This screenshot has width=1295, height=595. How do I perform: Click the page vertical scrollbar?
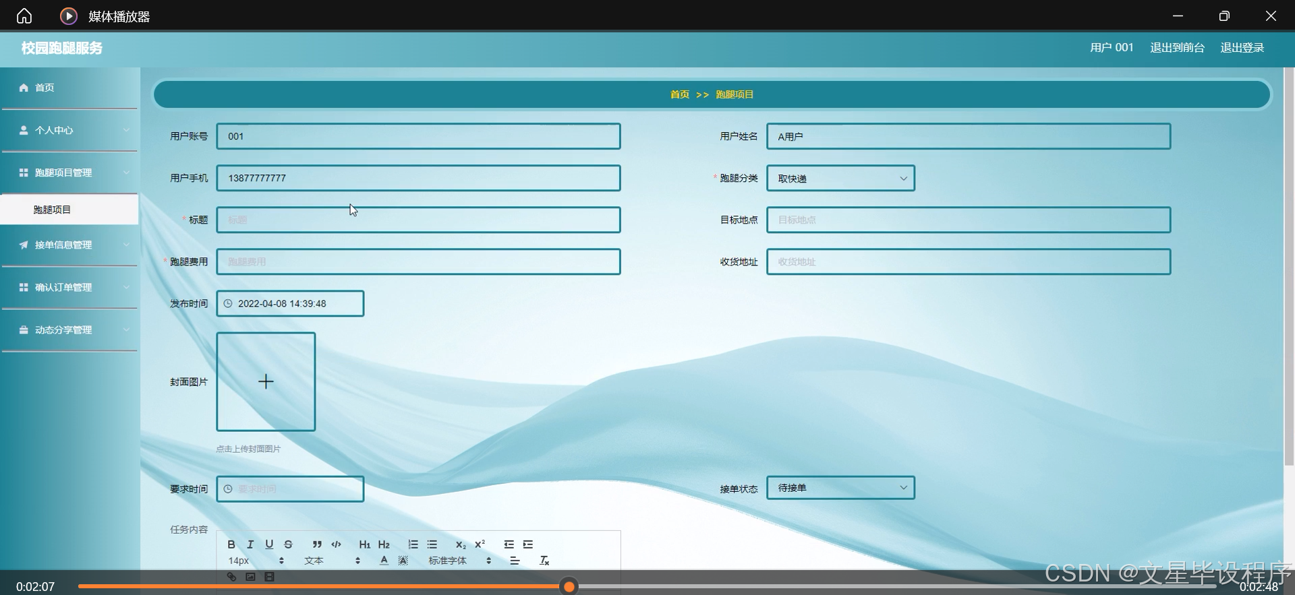pyautogui.click(x=1289, y=266)
